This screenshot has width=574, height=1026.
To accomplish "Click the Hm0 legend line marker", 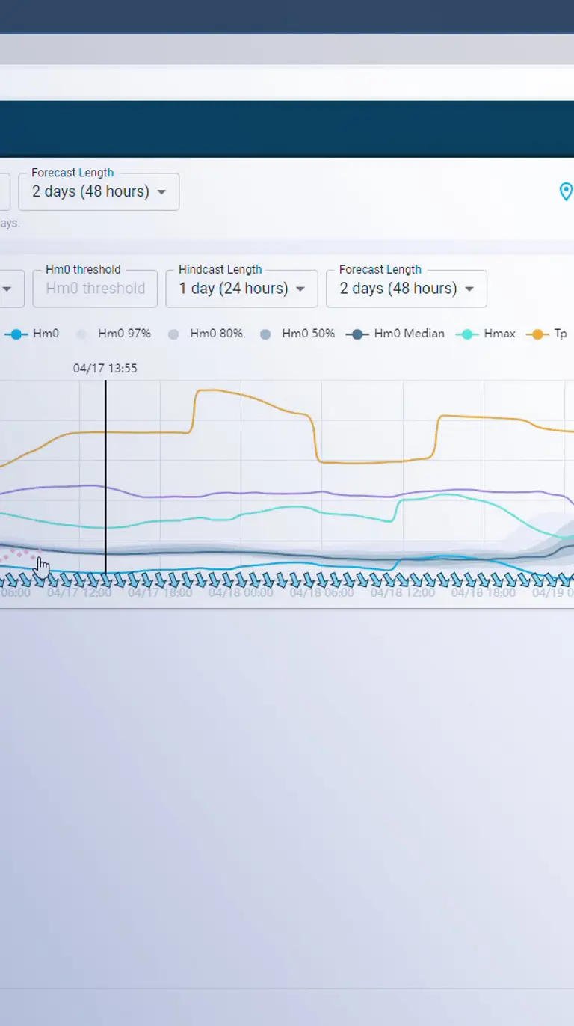I will [x=16, y=334].
